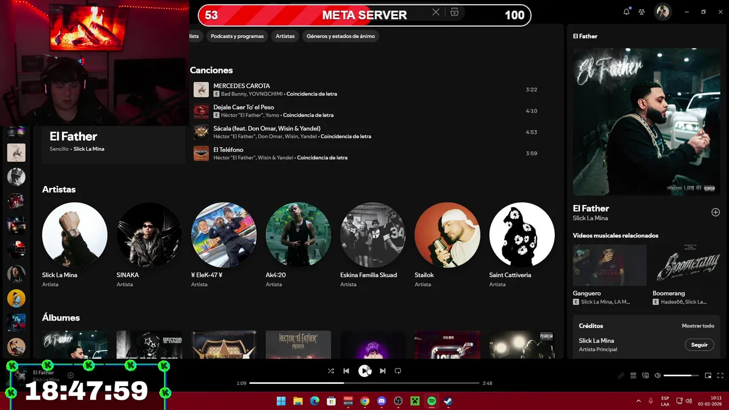729x410 pixels.
Task: Open connect to a device
Action: 646,376
